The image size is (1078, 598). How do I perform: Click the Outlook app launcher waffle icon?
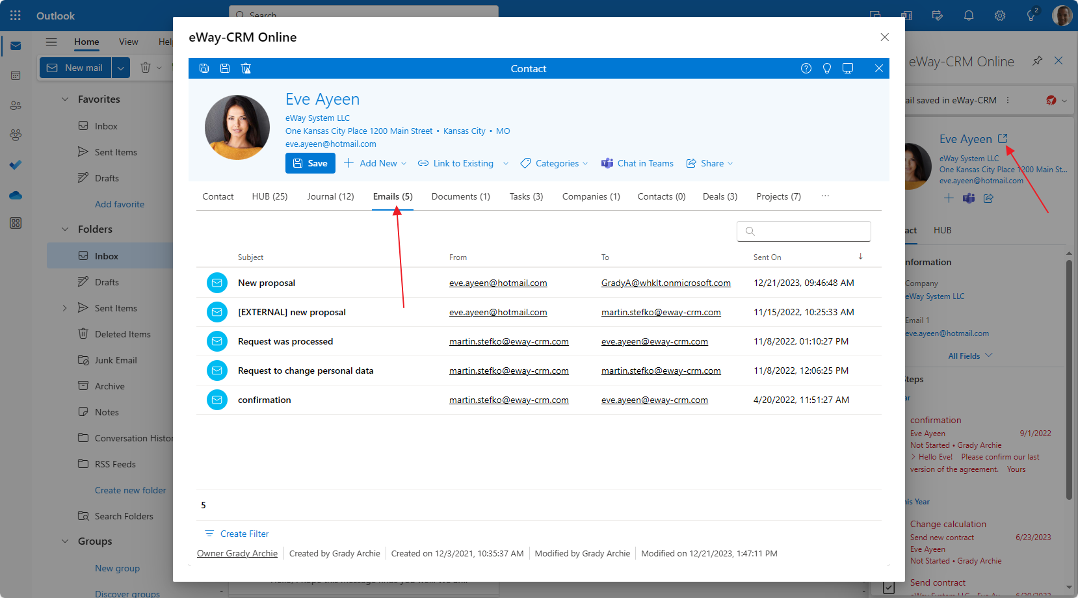pyautogui.click(x=16, y=16)
